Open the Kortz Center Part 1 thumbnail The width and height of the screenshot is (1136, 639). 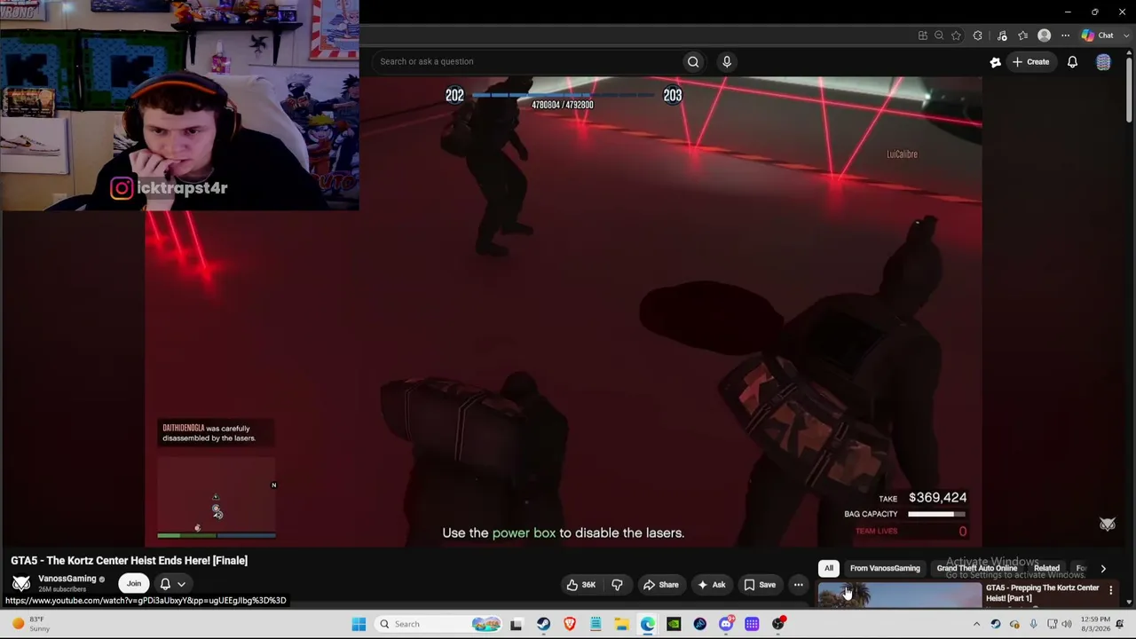coord(899,595)
